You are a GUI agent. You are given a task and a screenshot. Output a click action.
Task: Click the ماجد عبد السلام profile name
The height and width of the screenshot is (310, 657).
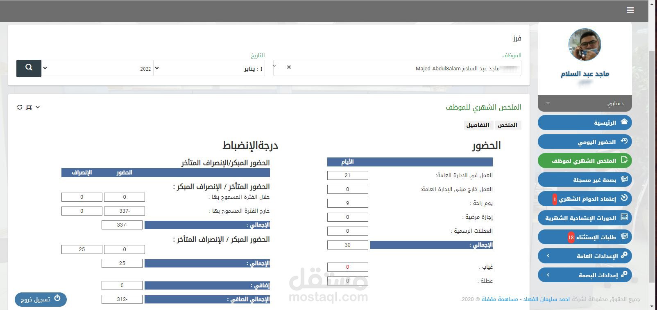(x=585, y=74)
